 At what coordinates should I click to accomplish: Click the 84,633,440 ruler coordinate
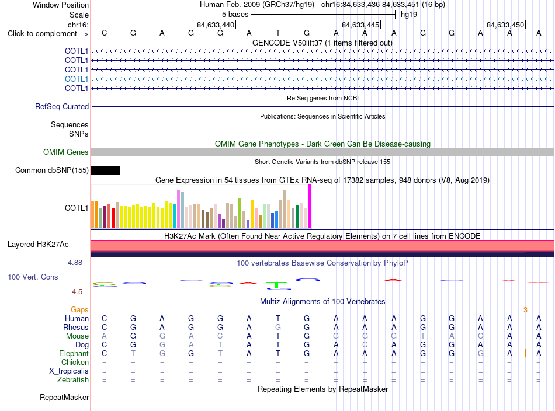(x=216, y=25)
